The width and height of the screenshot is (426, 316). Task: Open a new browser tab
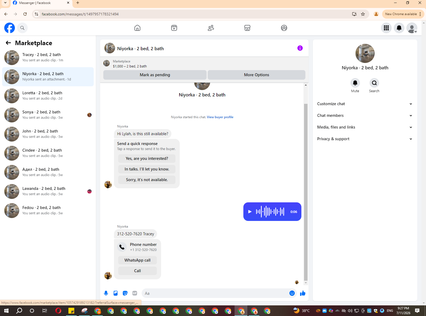click(x=78, y=3)
